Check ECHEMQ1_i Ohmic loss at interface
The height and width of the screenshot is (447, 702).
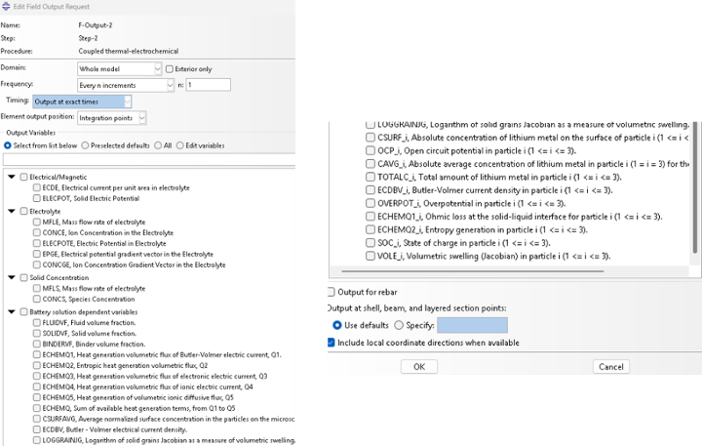click(370, 216)
